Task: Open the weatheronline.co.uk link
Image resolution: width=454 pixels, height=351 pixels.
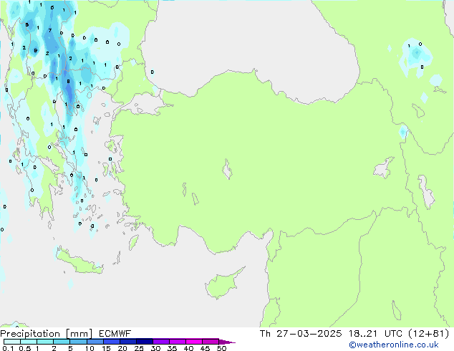Action: click(x=394, y=345)
